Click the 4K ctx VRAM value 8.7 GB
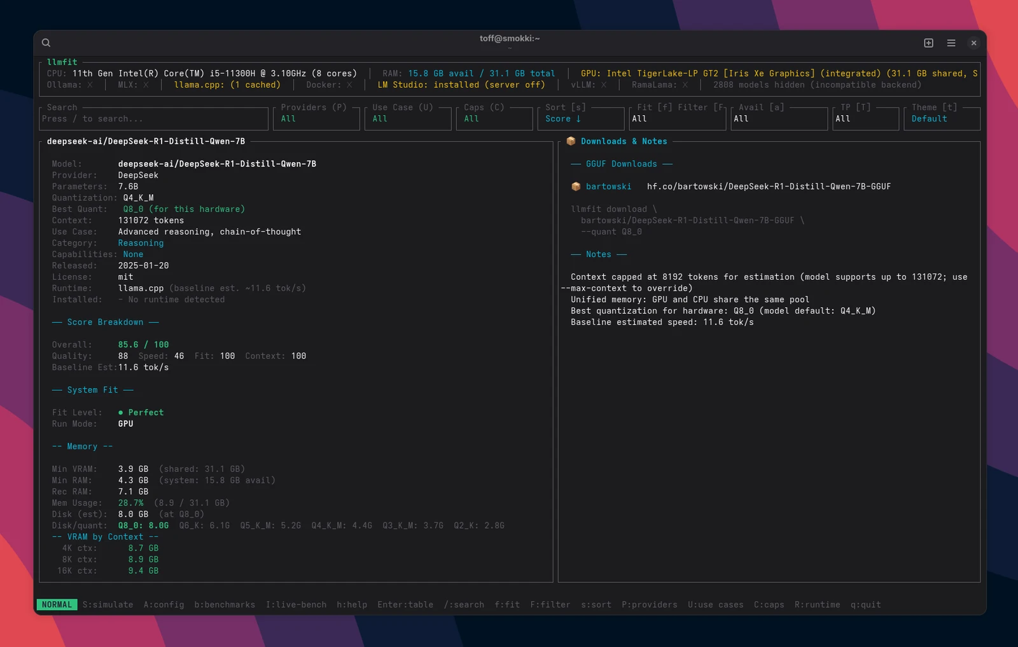 [143, 548]
